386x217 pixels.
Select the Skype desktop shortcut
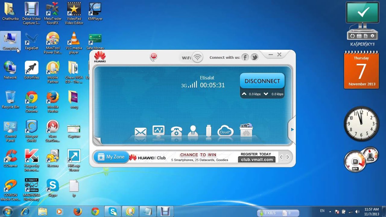pyautogui.click(x=53, y=188)
